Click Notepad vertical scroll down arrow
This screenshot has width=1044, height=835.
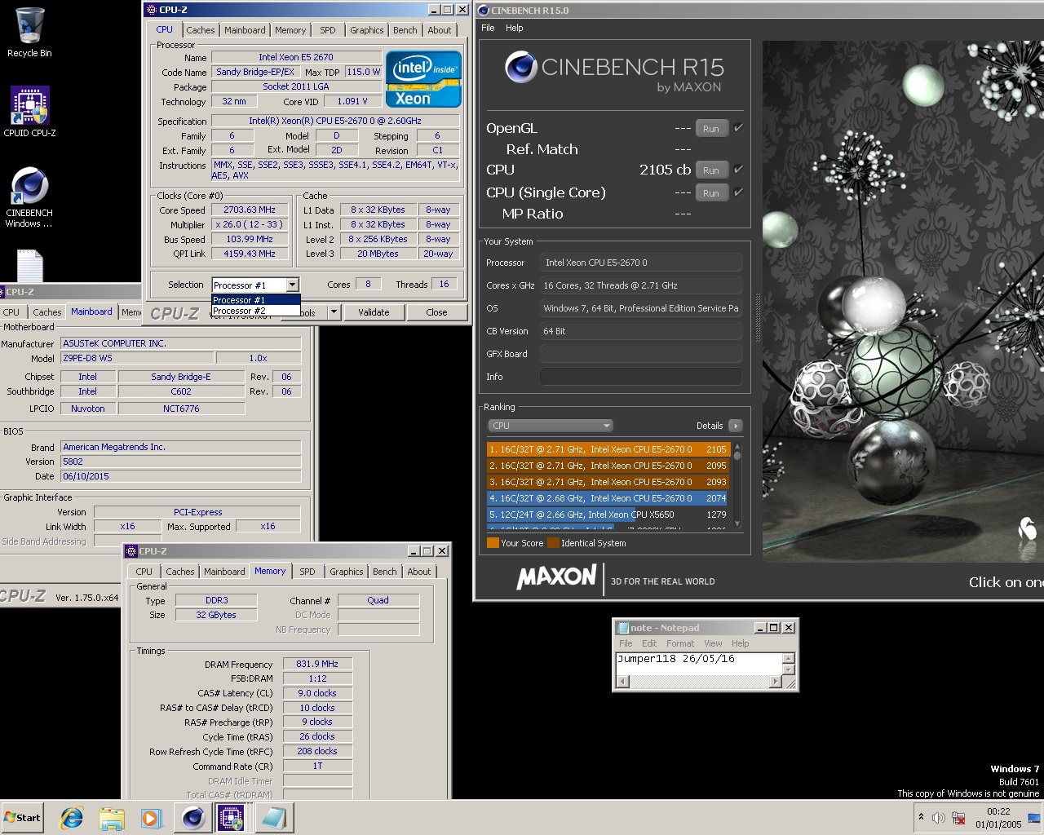[788, 669]
